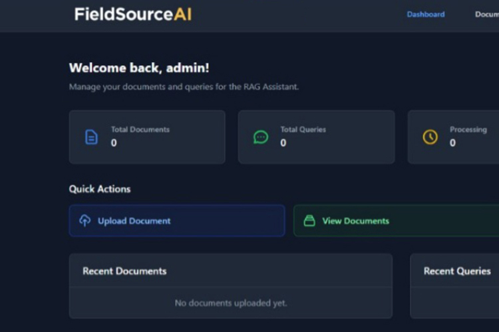Switch to the Documents navigation tab
This screenshot has height=332, width=499.
[x=487, y=15]
